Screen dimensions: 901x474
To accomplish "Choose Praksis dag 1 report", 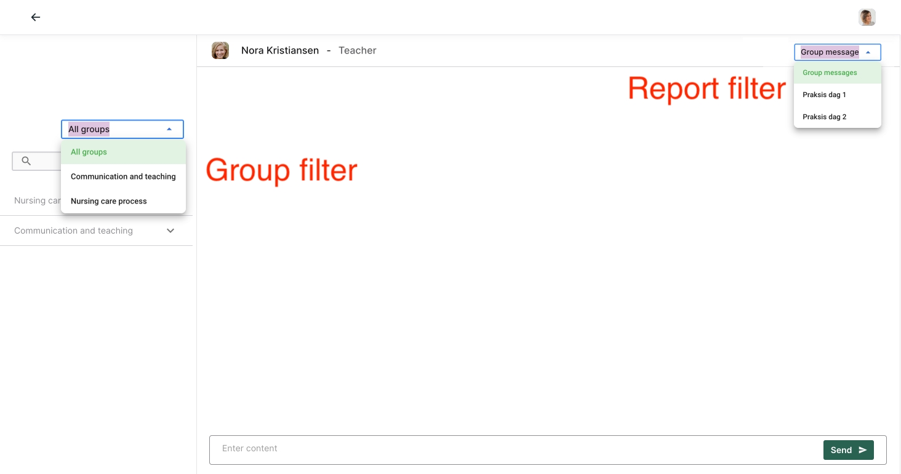I will [x=824, y=95].
